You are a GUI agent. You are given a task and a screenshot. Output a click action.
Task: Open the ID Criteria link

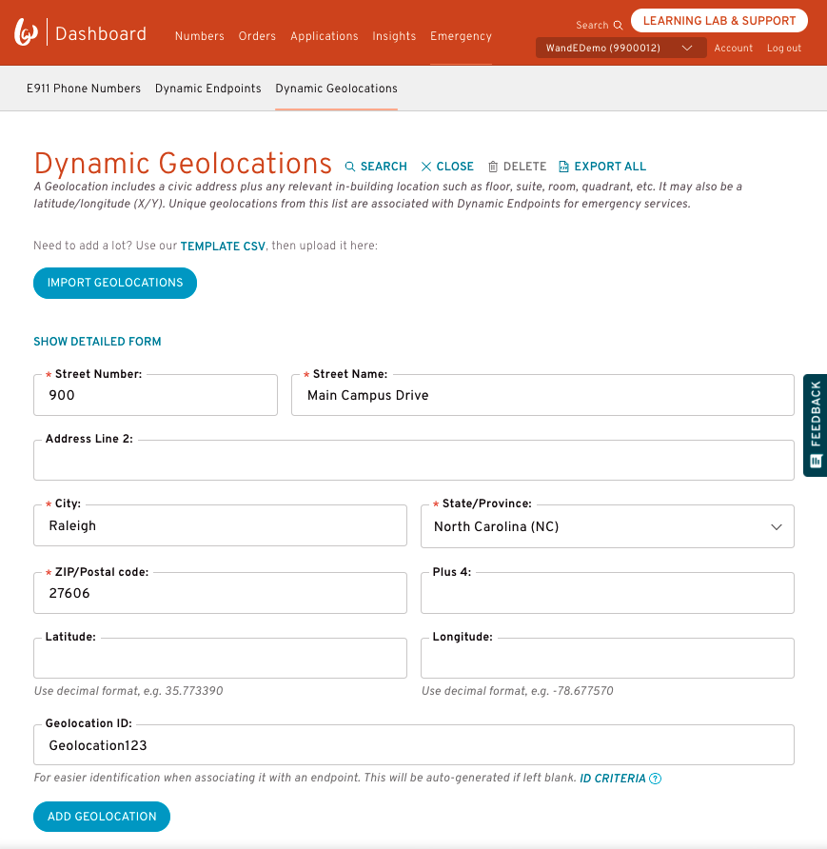click(x=613, y=779)
